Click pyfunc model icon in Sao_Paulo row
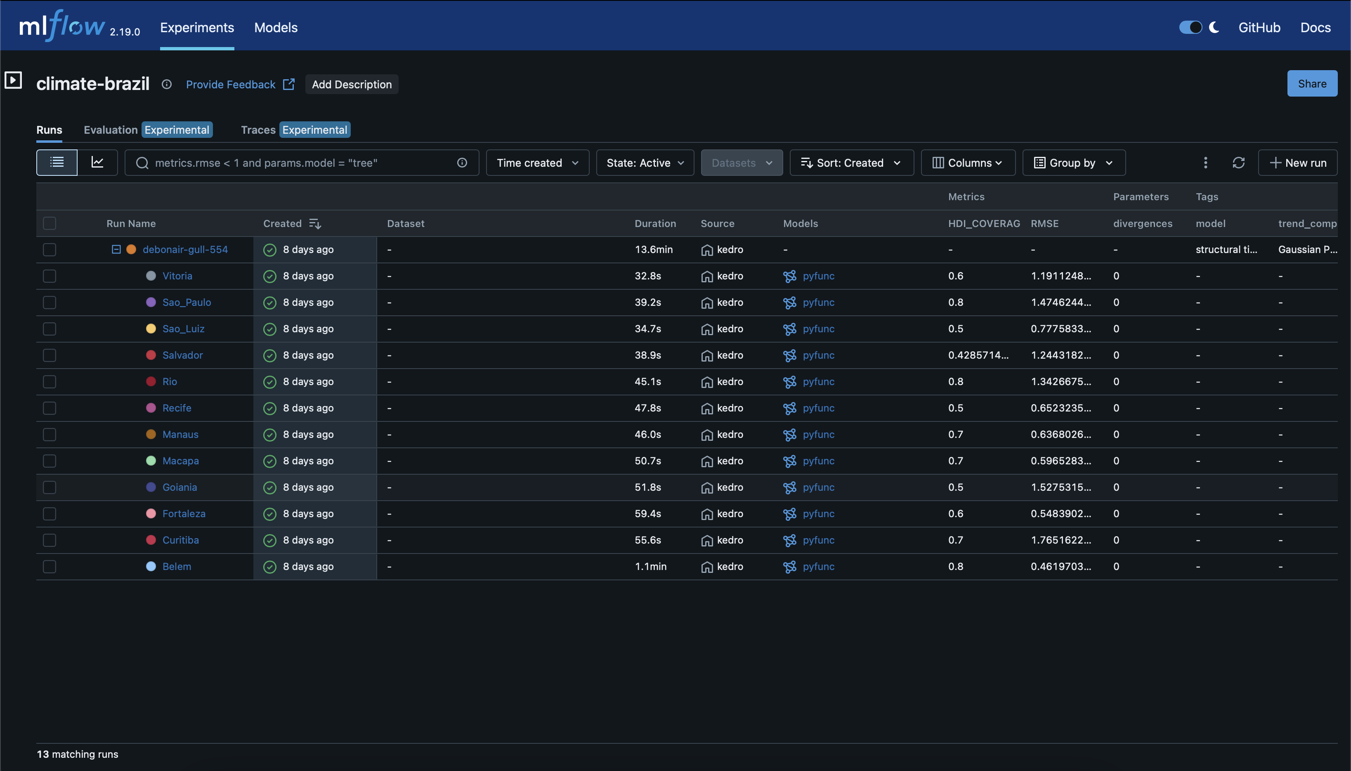The width and height of the screenshot is (1351, 771). 789,303
